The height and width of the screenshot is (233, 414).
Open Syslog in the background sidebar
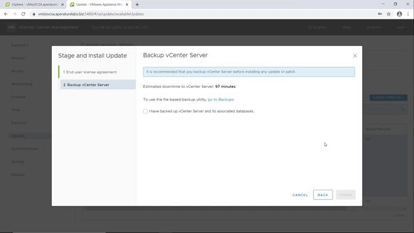[x=17, y=162]
